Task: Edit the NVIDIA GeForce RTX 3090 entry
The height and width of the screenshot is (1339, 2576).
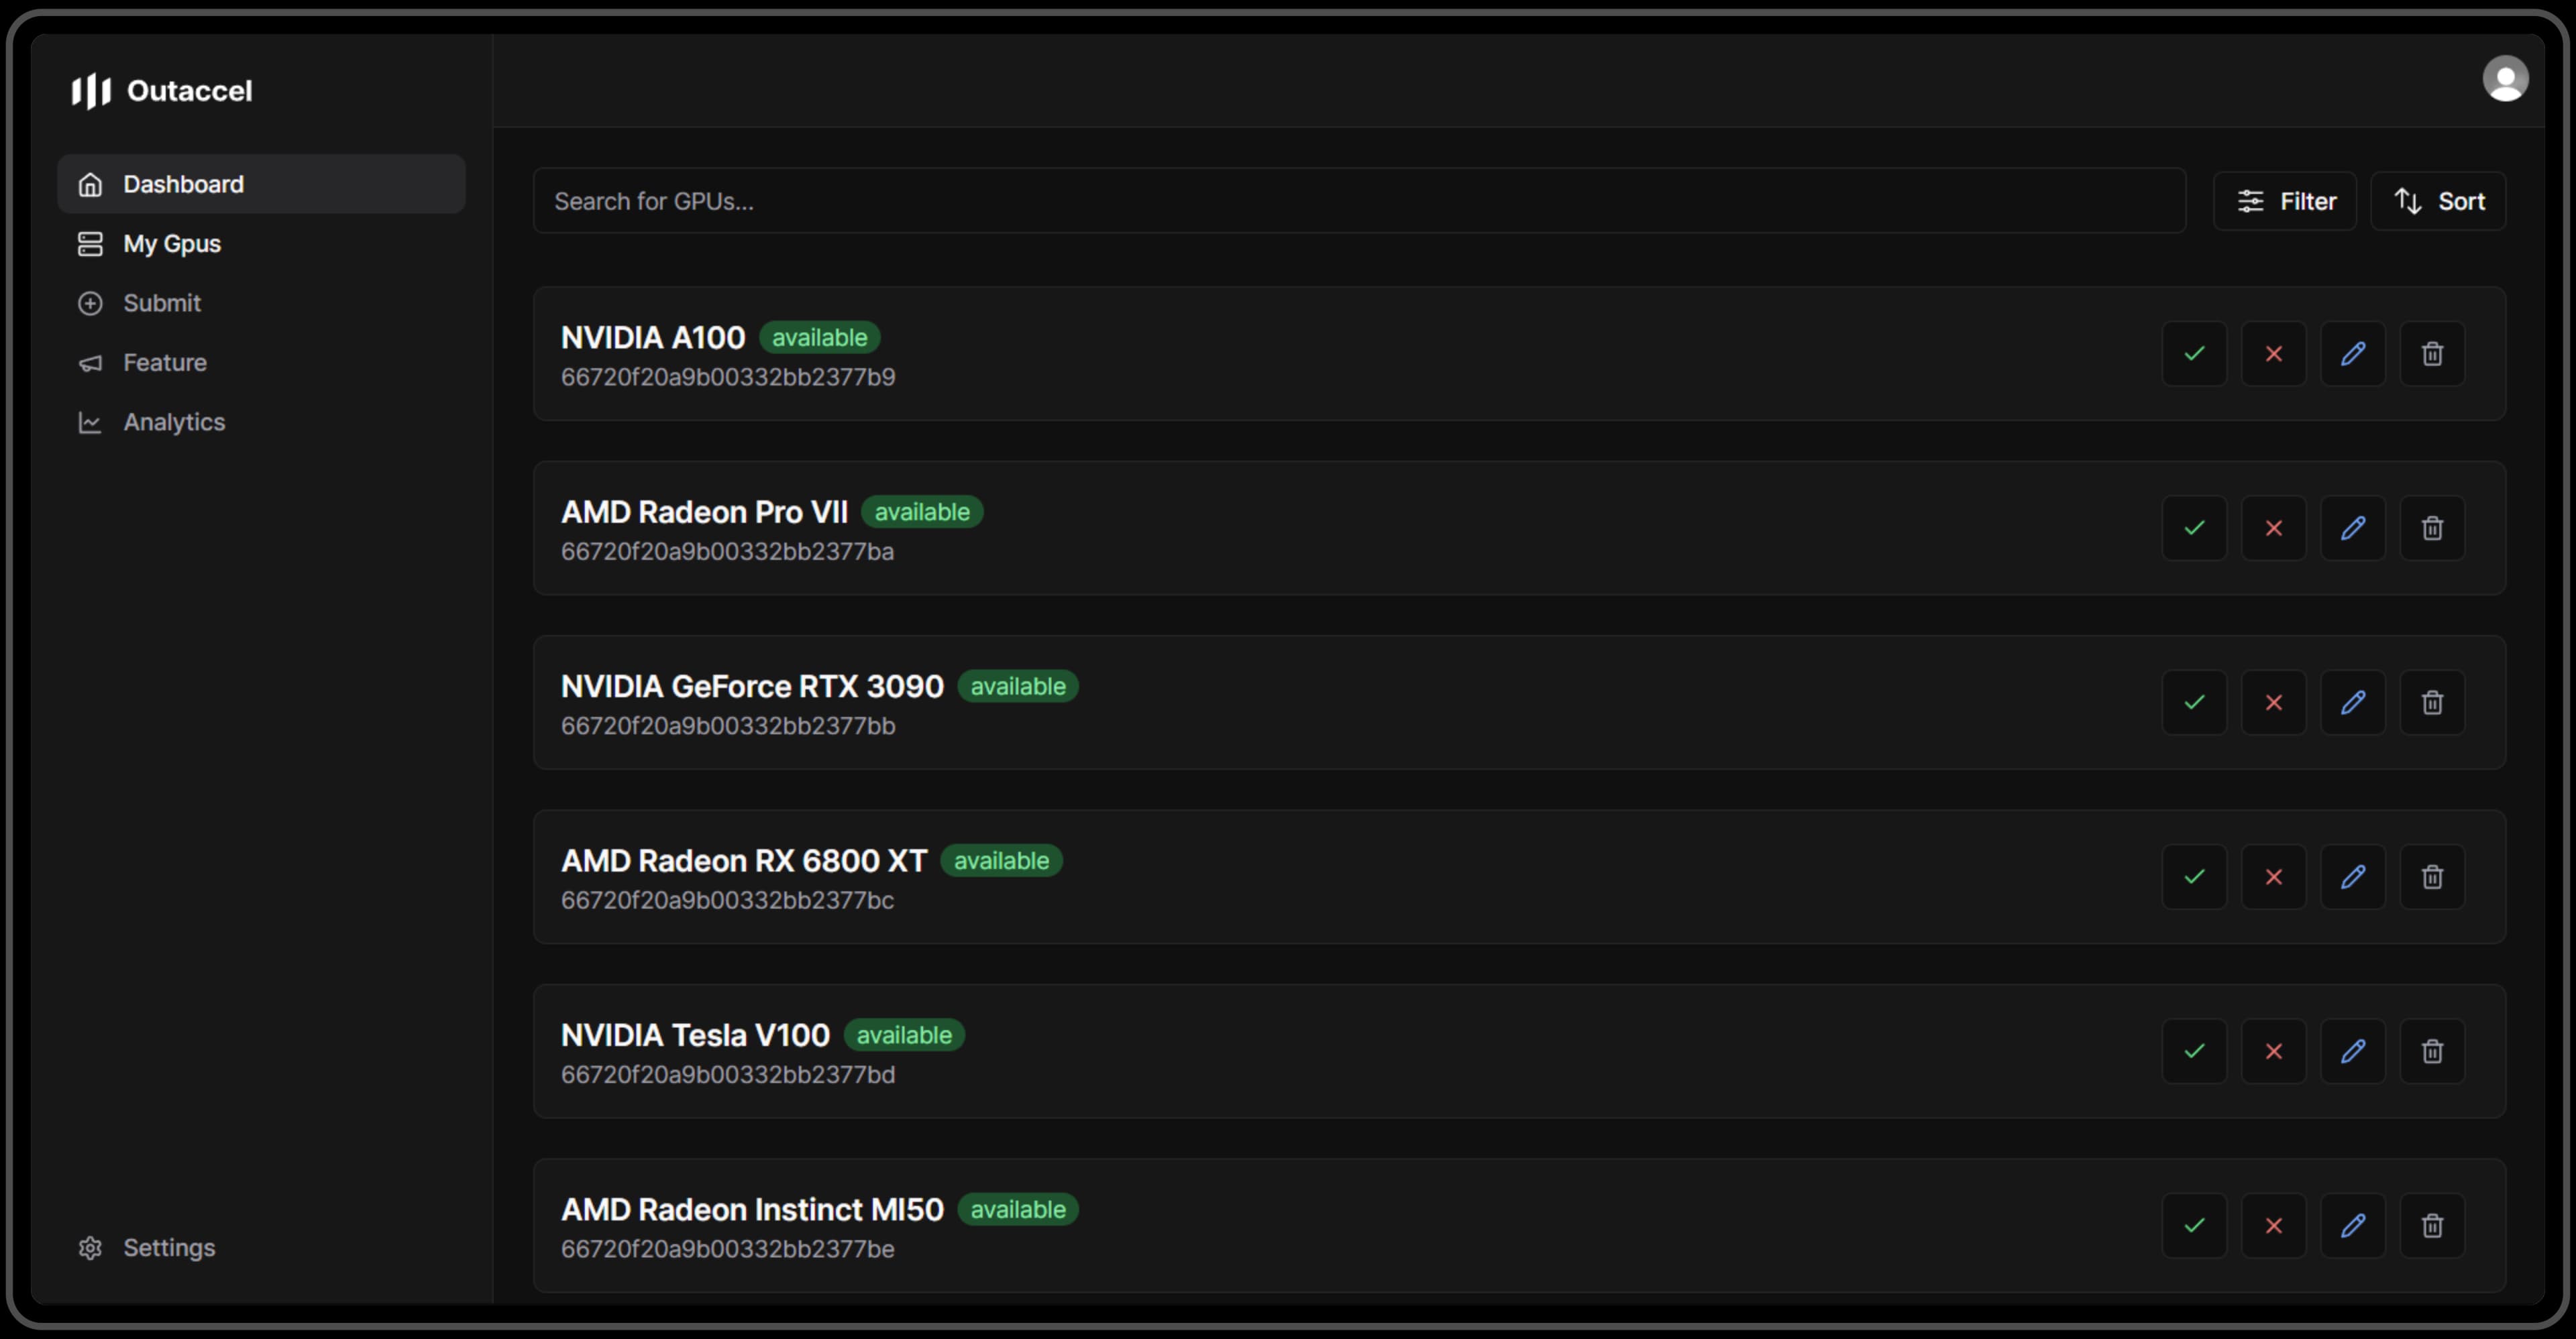Action: (2353, 703)
